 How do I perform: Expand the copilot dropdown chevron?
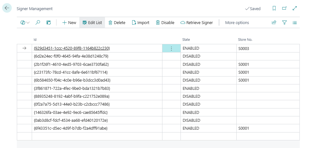pos(28,23)
